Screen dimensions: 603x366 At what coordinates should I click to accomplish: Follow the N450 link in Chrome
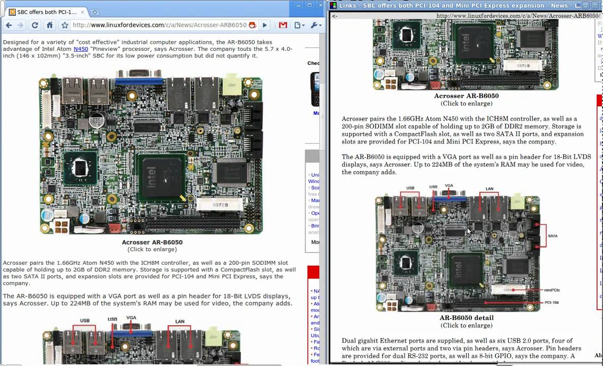click(x=81, y=49)
